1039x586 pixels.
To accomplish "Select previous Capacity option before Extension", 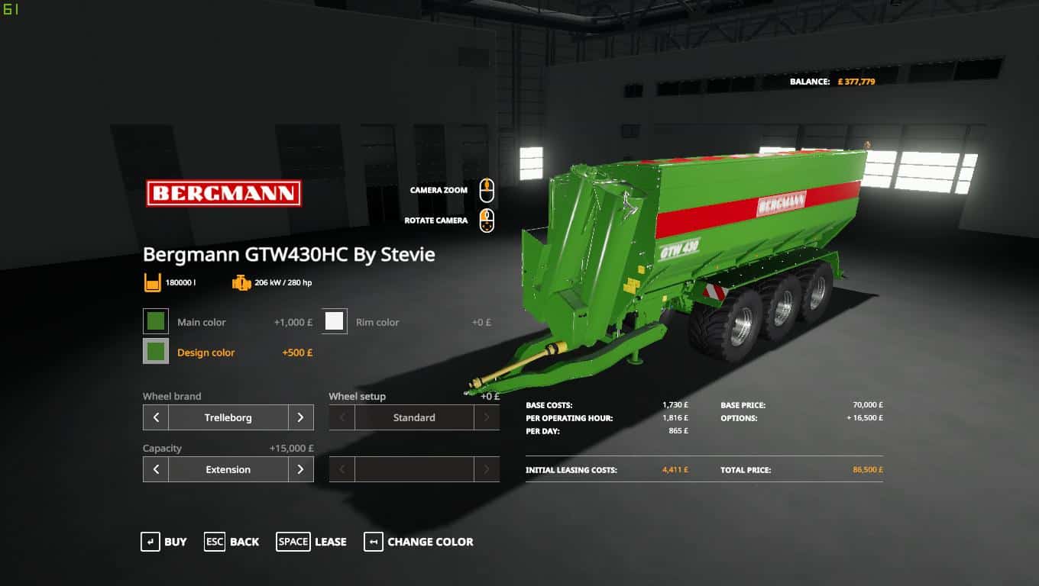I will (x=156, y=469).
